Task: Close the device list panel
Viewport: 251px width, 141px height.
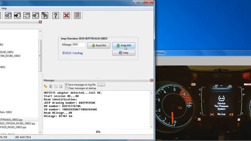Action: [40, 22]
